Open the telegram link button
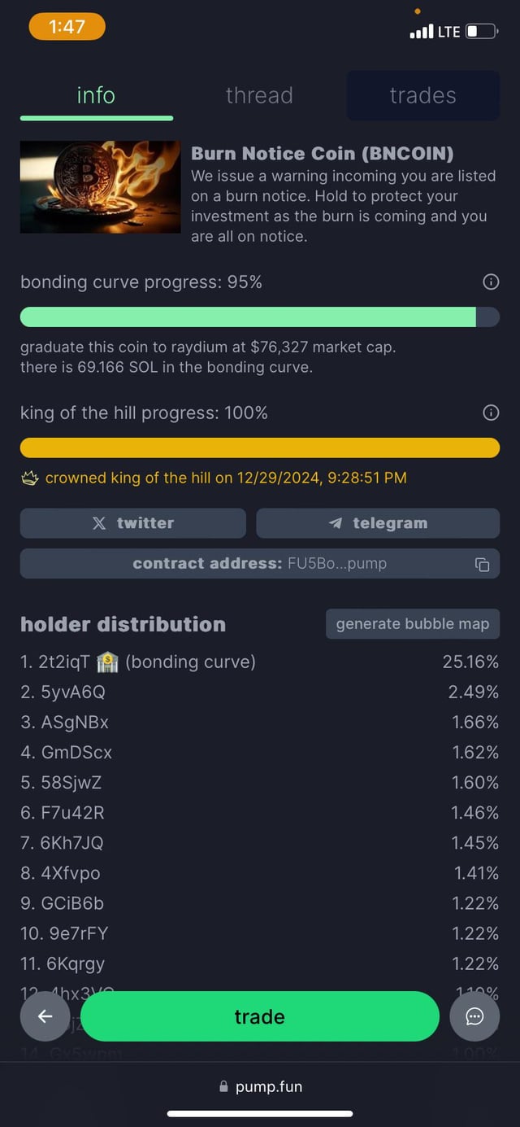The image size is (520, 1127). coord(378,523)
